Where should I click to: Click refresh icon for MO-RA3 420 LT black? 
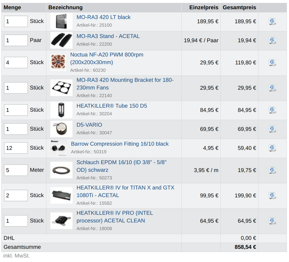coord(272,21)
